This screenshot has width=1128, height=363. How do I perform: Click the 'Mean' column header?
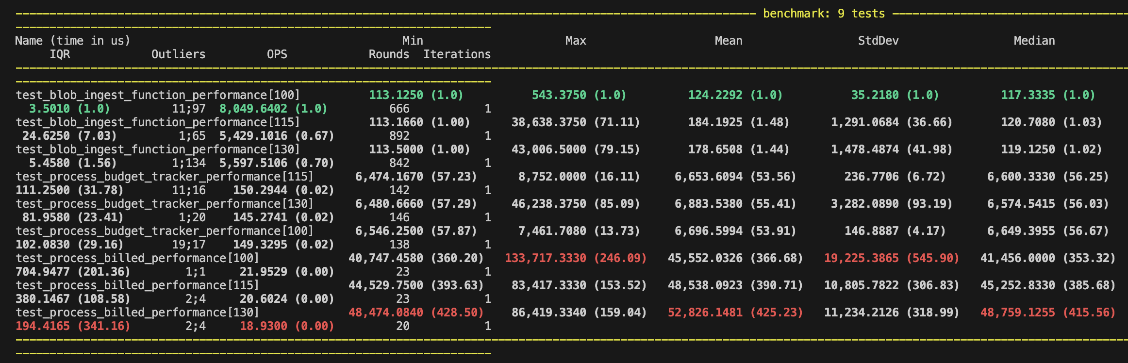pos(729,41)
